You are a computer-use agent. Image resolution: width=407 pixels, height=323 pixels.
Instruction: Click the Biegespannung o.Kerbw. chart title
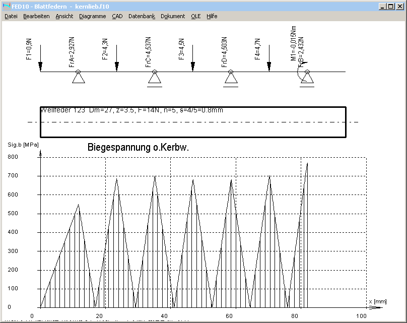142,148
